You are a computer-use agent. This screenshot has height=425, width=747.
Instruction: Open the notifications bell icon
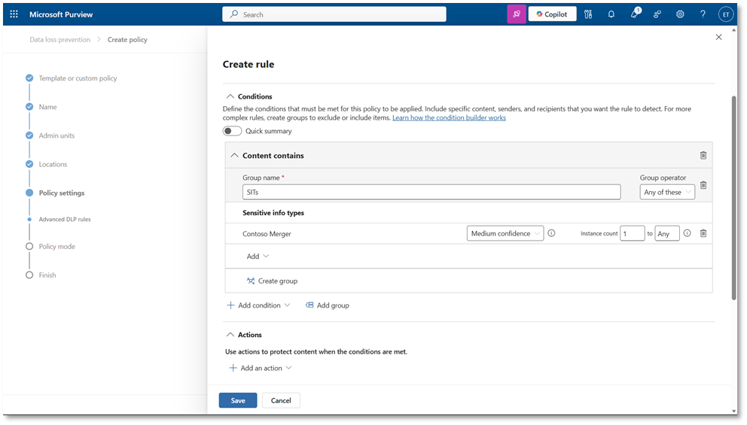[611, 14]
